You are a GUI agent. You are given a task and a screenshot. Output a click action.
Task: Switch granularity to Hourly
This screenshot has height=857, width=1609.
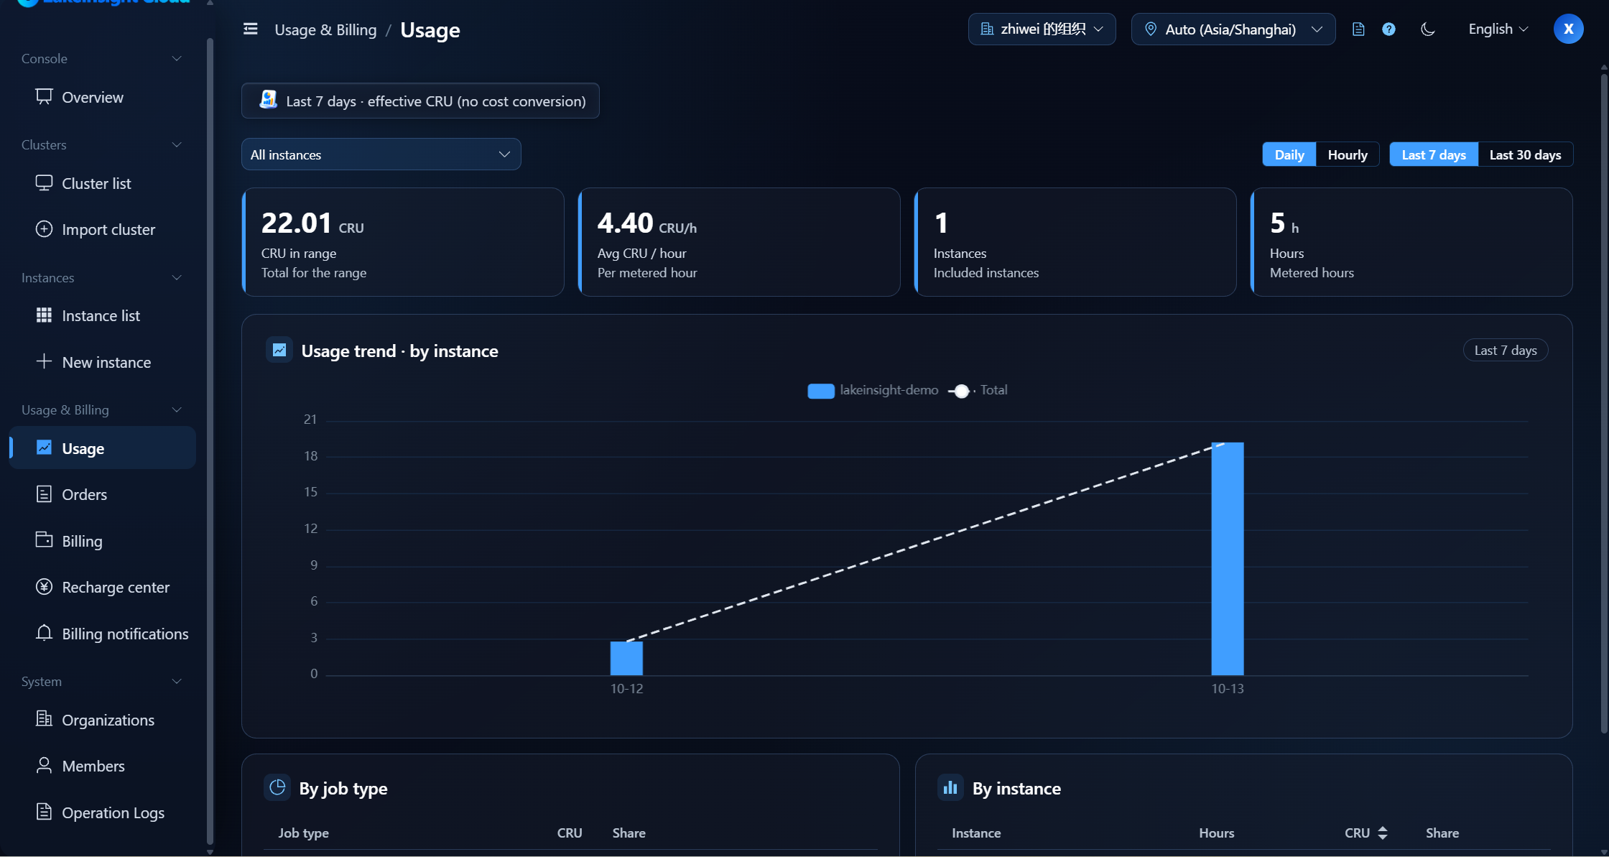click(x=1347, y=154)
